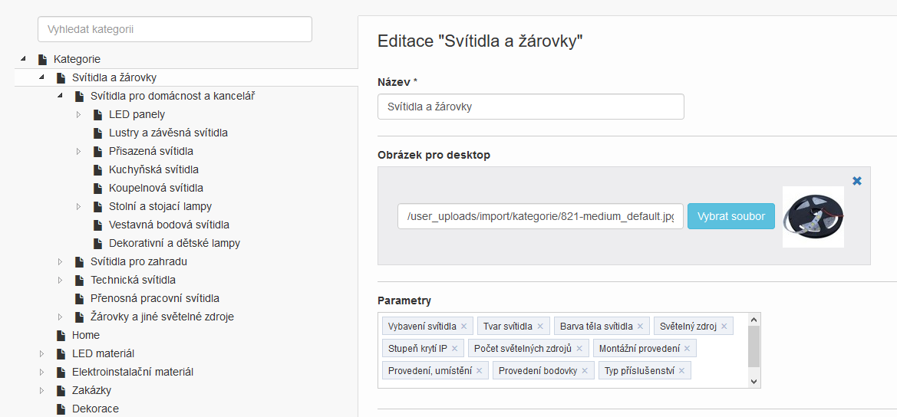Click the file icon next to LED panely
The width and height of the screenshot is (897, 417).
point(97,115)
